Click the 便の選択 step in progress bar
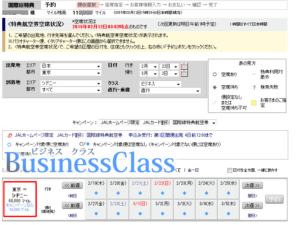Screen dimensions: 299x225 pos(88,5)
